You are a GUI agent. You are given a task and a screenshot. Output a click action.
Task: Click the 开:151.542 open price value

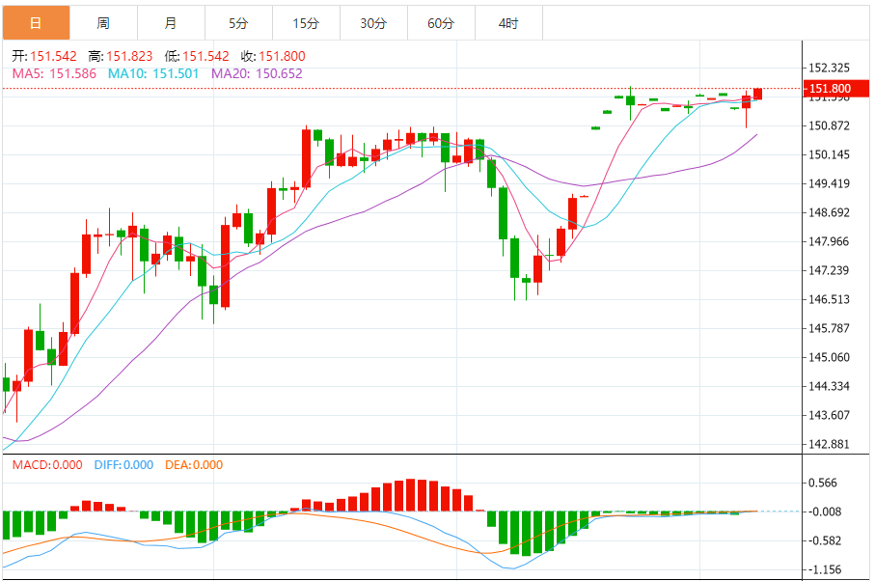[x=44, y=56]
